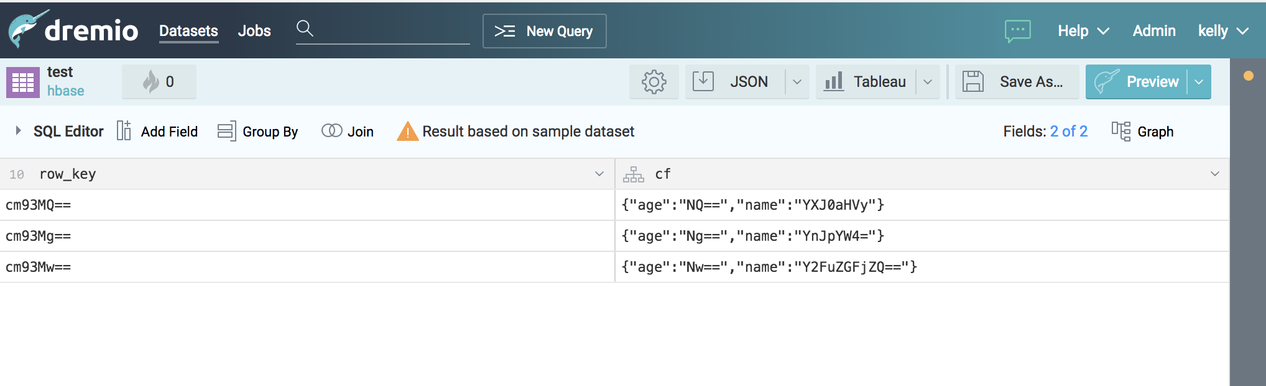Open the cf column dropdown

[x=1214, y=174]
